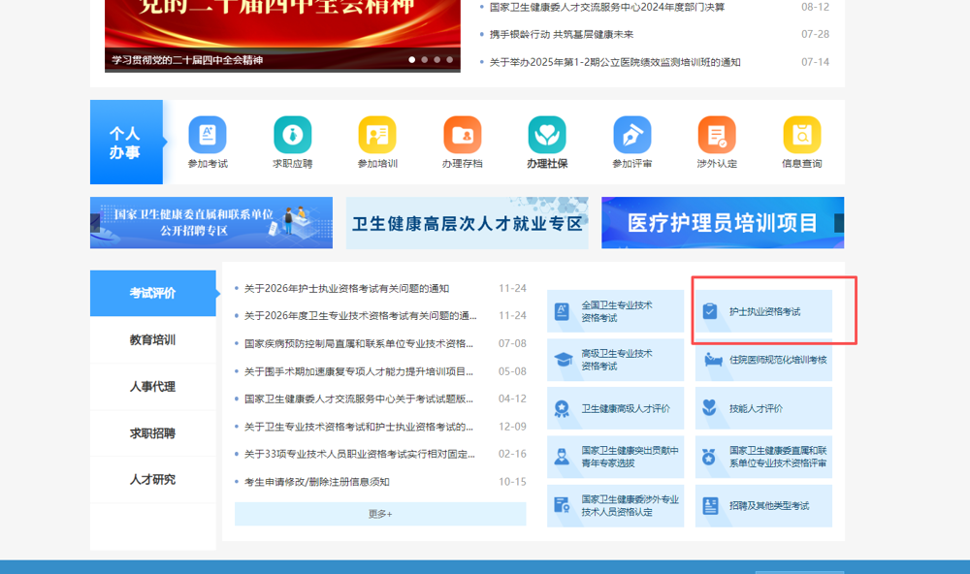The height and width of the screenshot is (574, 970).
Task: Click 全国卫生专业技术资格考试 button
Action: pos(616,311)
